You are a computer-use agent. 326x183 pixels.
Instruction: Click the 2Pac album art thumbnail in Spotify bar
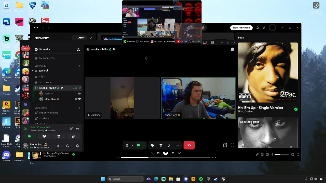[x=37, y=155]
